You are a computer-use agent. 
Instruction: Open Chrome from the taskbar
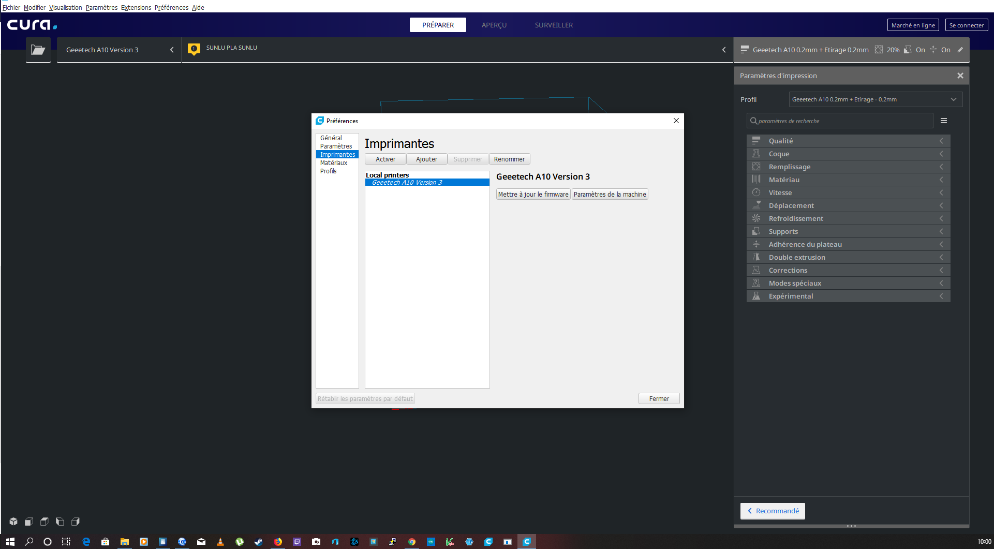[412, 542]
